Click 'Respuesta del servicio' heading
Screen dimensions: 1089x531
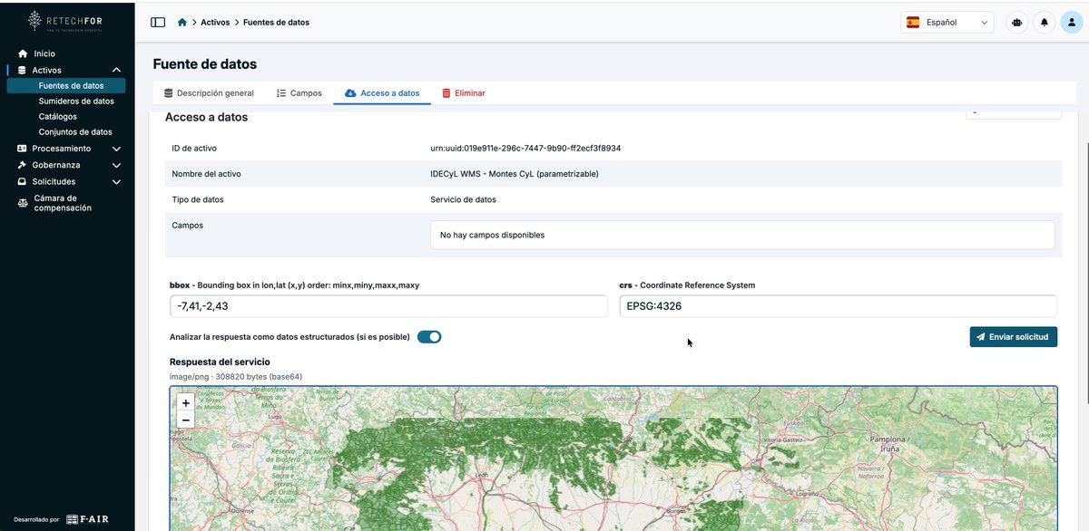click(x=220, y=362)
